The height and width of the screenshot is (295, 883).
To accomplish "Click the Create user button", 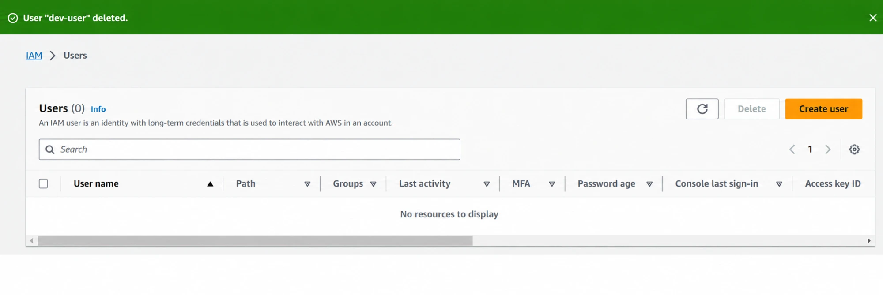I will pos(823,109).
